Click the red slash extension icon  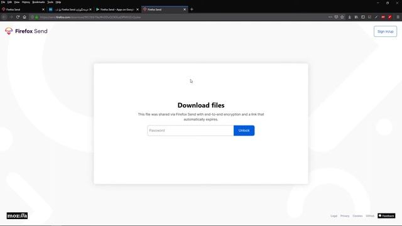[x=389, y=17]
